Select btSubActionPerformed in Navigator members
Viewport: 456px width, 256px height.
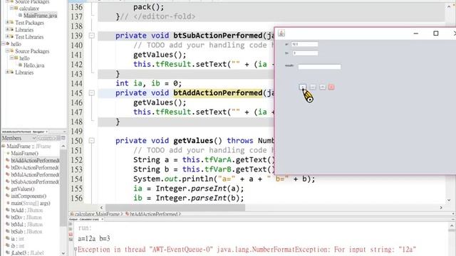(x=35, y=182)
